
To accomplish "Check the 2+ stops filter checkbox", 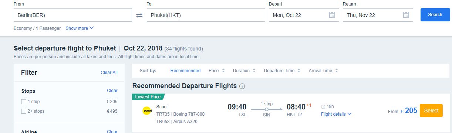I will (24, 111).
